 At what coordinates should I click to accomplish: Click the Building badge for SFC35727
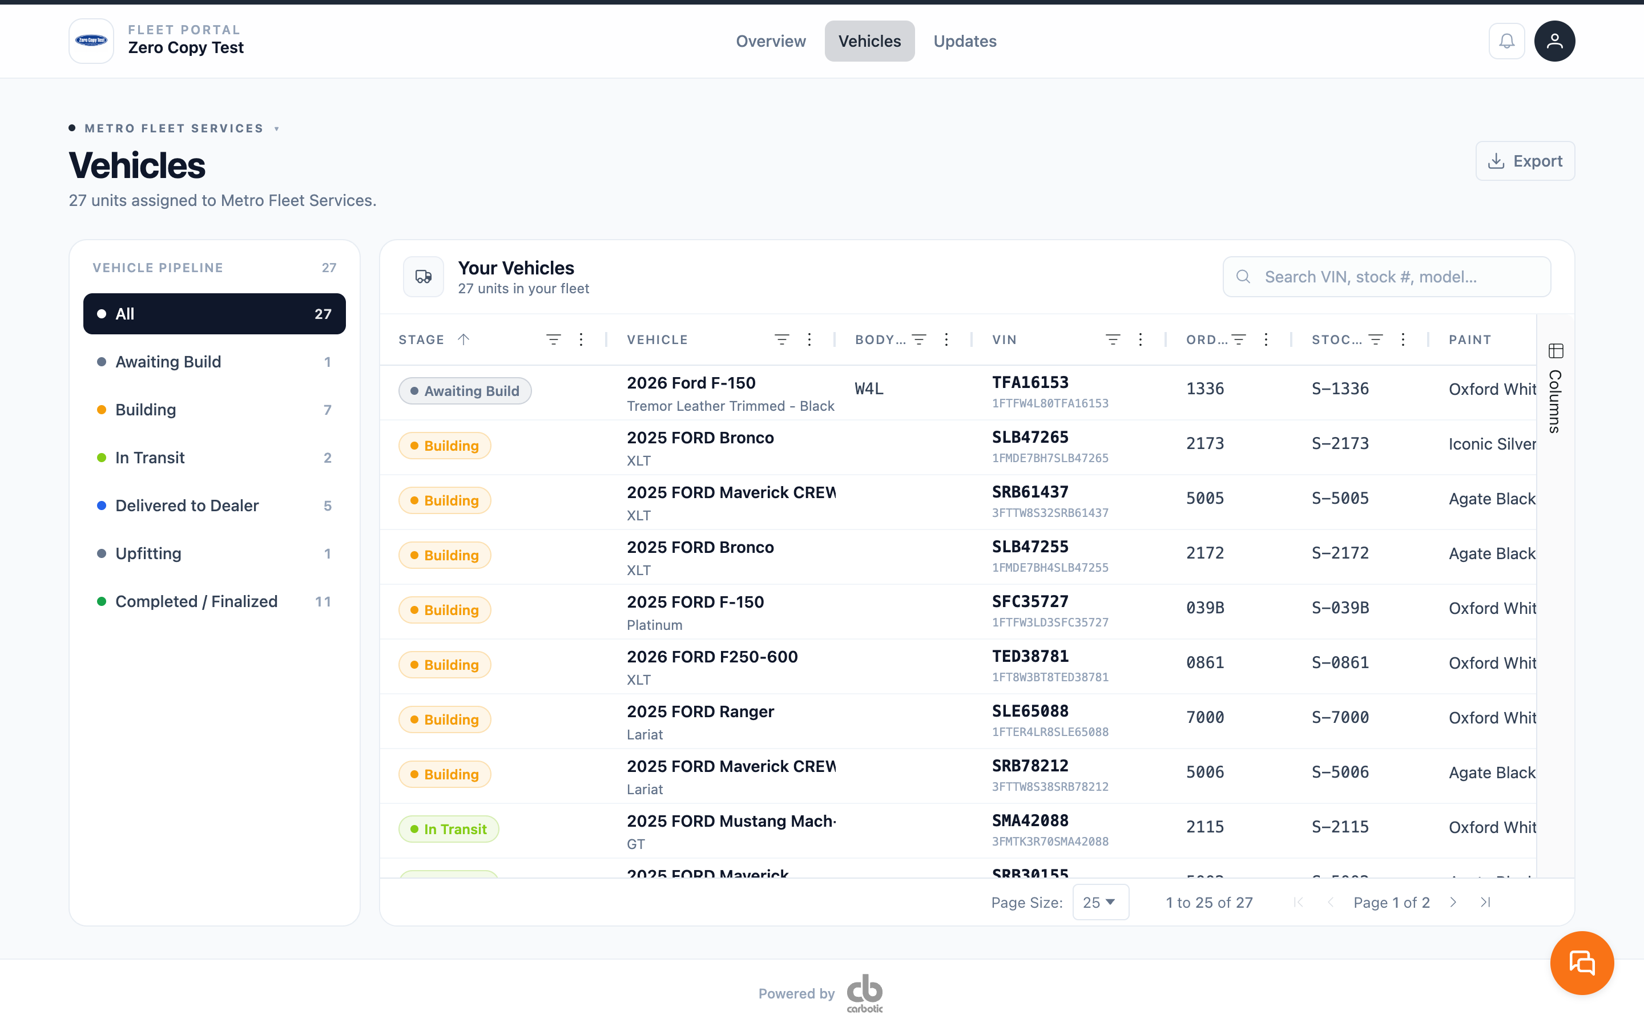[444, 610]
